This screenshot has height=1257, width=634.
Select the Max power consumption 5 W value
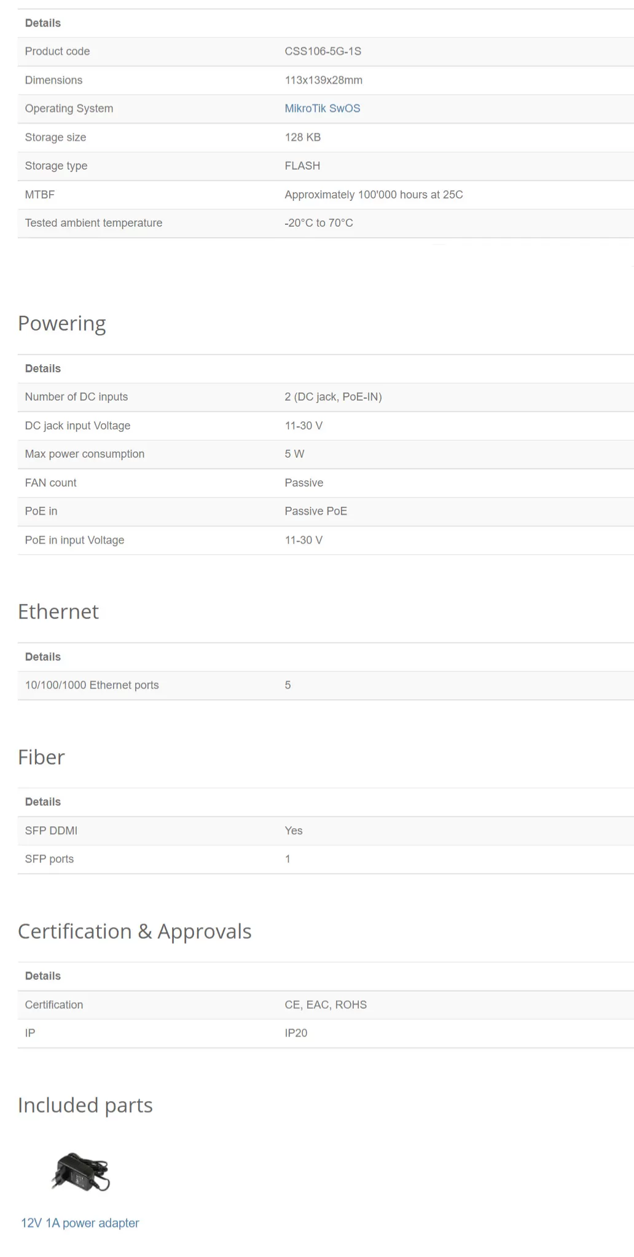294,454
